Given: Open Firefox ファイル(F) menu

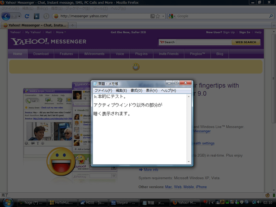Looking at the screenshot, I should coord(10,8).
